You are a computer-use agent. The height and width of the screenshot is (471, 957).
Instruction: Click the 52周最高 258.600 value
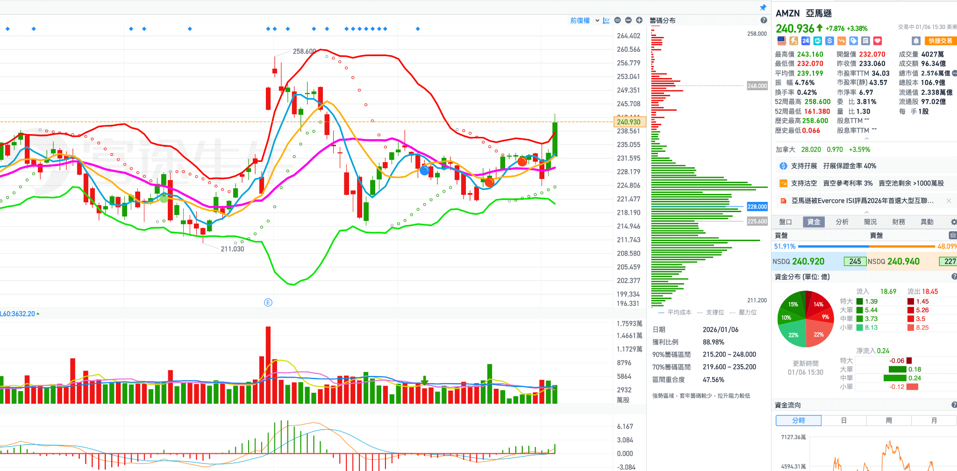[817, 102]
